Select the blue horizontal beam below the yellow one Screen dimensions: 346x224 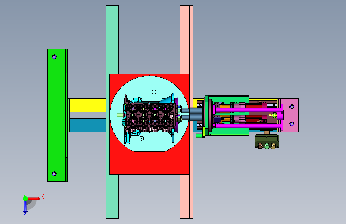88,125
